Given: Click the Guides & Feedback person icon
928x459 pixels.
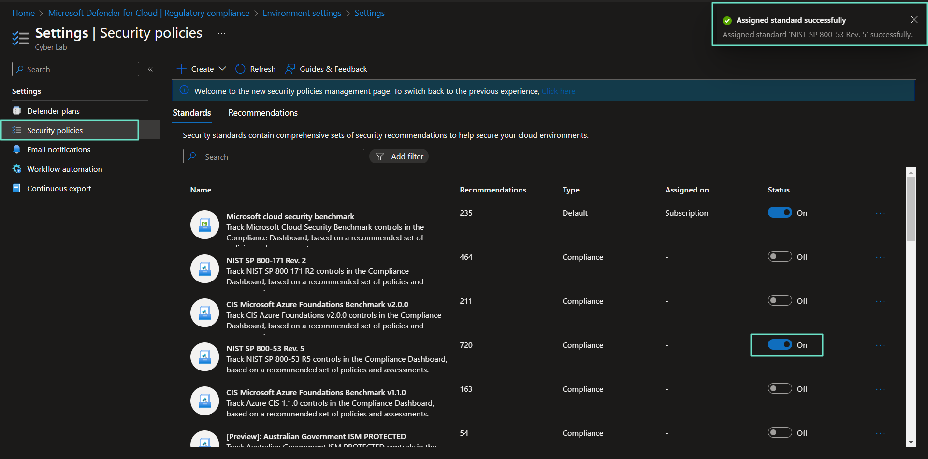Looking at the screenshot, I should pos(290,69).
